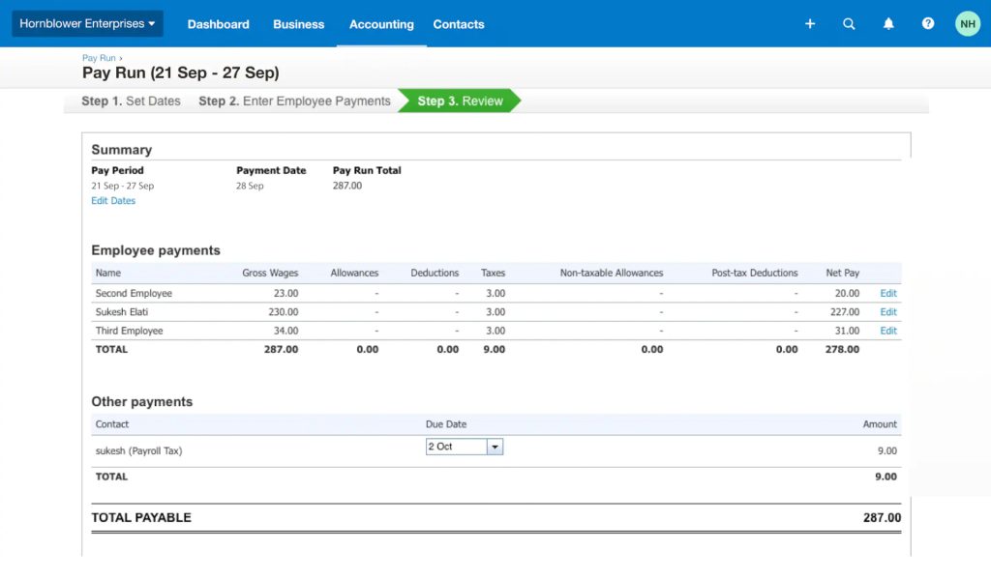Go to the Dashboard menu

[x=218, y=24]
